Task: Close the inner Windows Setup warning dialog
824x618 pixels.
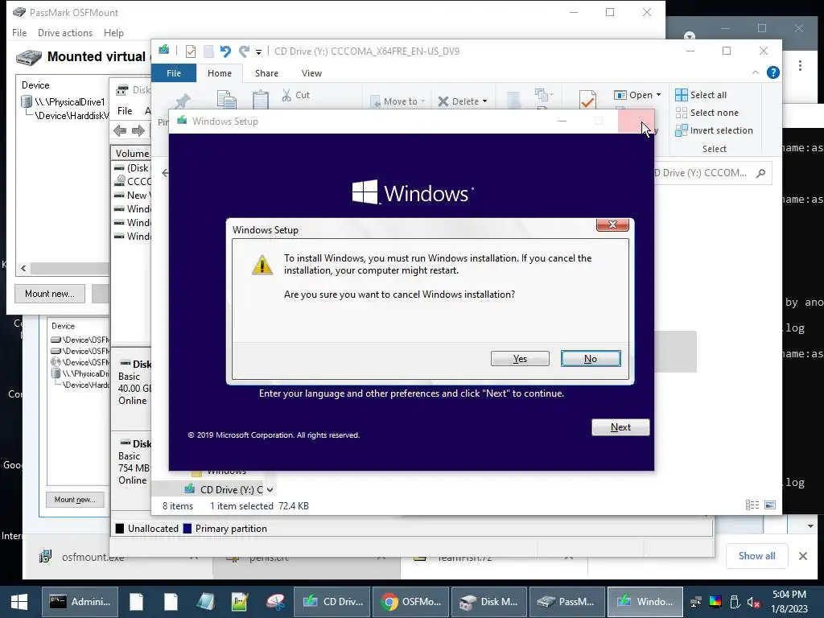Action: coord(612,225)
